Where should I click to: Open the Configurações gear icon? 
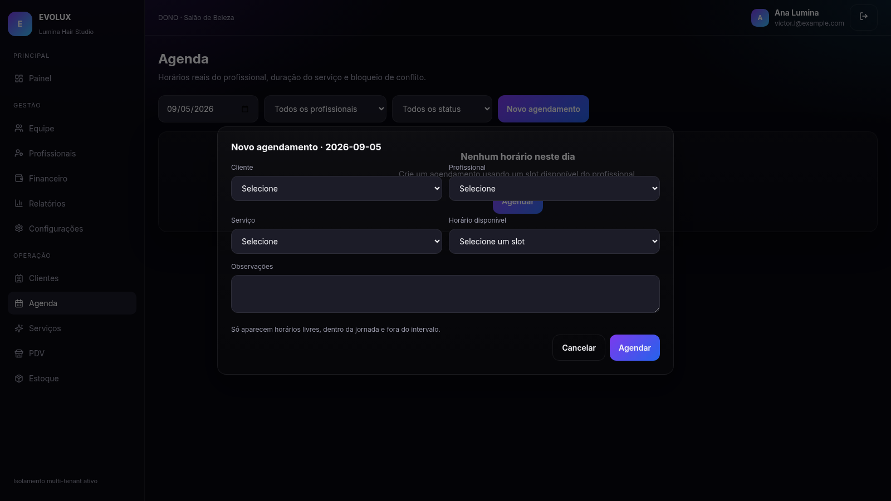[x=19, y=228]
